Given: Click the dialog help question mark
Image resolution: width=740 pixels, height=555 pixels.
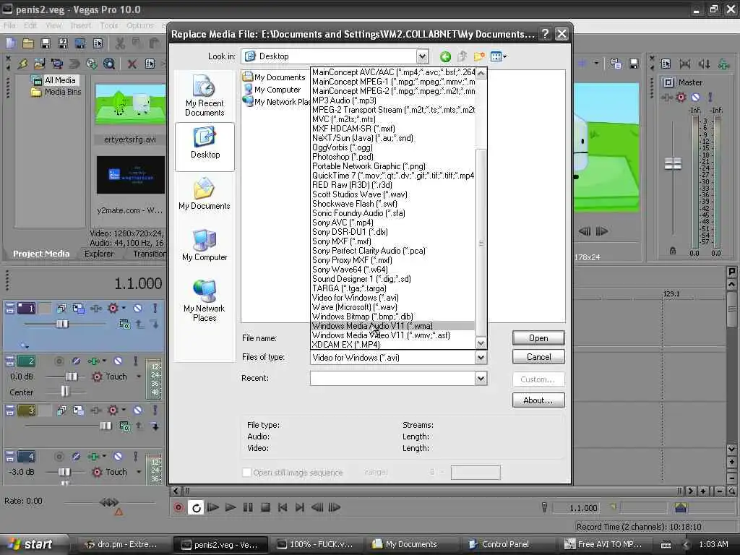Looking at the screenshot, I should (x=545, y=34).
